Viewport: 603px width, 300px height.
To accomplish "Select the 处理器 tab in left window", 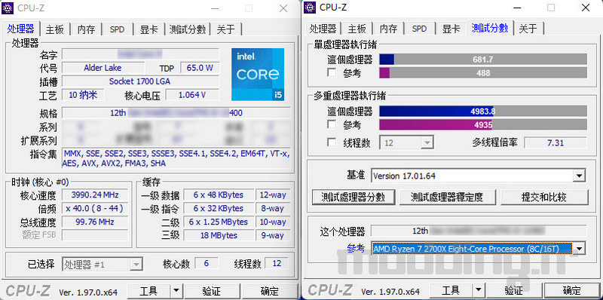I will (20, 29).
